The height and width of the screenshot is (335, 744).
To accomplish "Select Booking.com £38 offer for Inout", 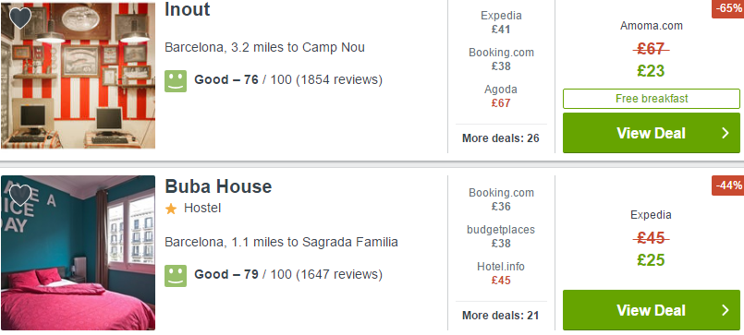I will (501, 59).
